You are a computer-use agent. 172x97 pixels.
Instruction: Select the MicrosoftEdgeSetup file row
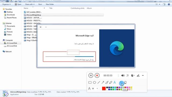pos(64,15)
